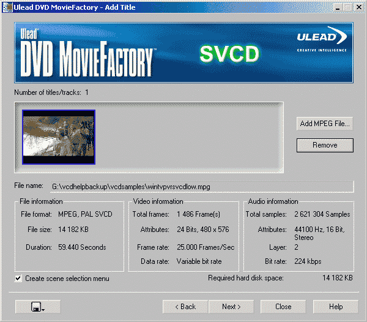Screen dimensions: 367x322
Task: Click the ULEAD logo in banner
Action: click(x=322, y=39)
